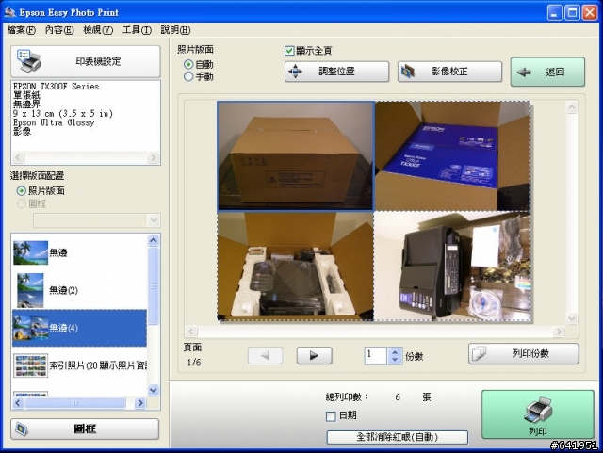Select cardboard box photo in preview
The width and height of the screenshot is (603, 453).
click(295, 156)
